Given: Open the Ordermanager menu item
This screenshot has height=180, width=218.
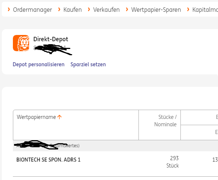Looking at the screenshot, I should click(x=32, y=10).
